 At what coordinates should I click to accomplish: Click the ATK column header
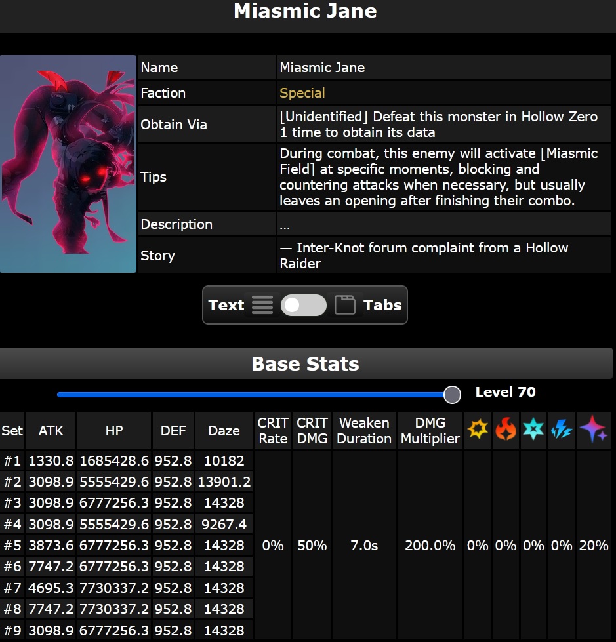click(x=51, y=431)
